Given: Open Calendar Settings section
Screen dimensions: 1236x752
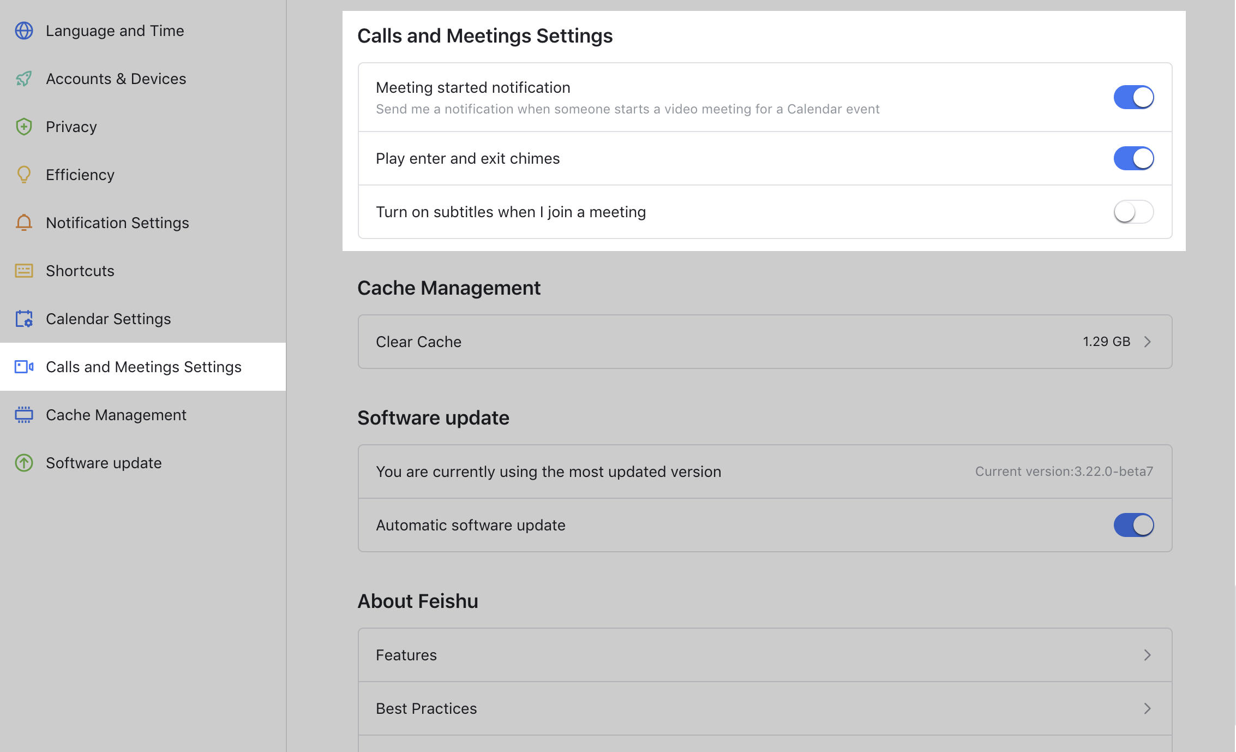Looking at the screenshot, I should tap(143, 319).
